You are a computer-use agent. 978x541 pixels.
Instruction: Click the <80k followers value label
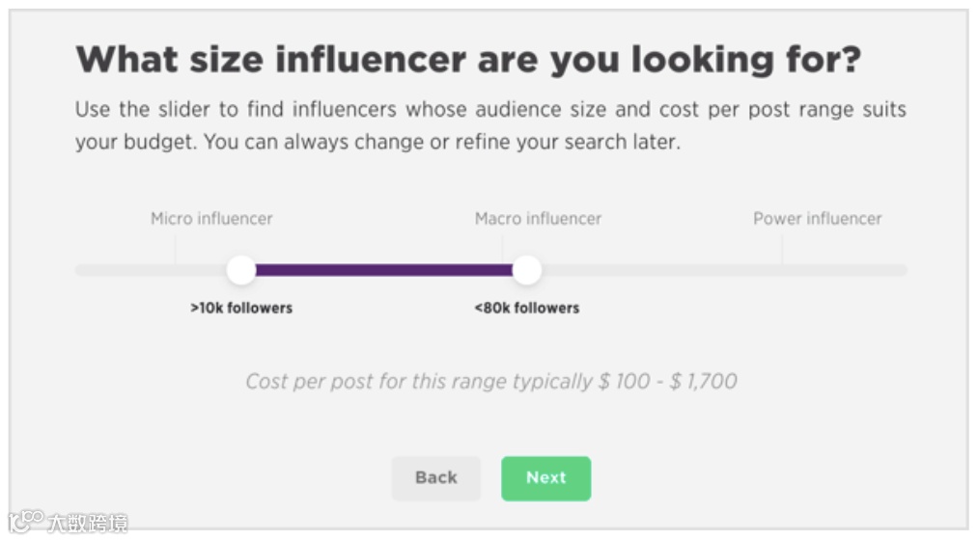click(x=527, y=309)
